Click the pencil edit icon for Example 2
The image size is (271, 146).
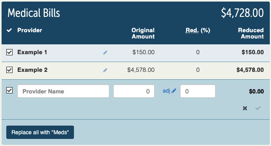point(105,70)
